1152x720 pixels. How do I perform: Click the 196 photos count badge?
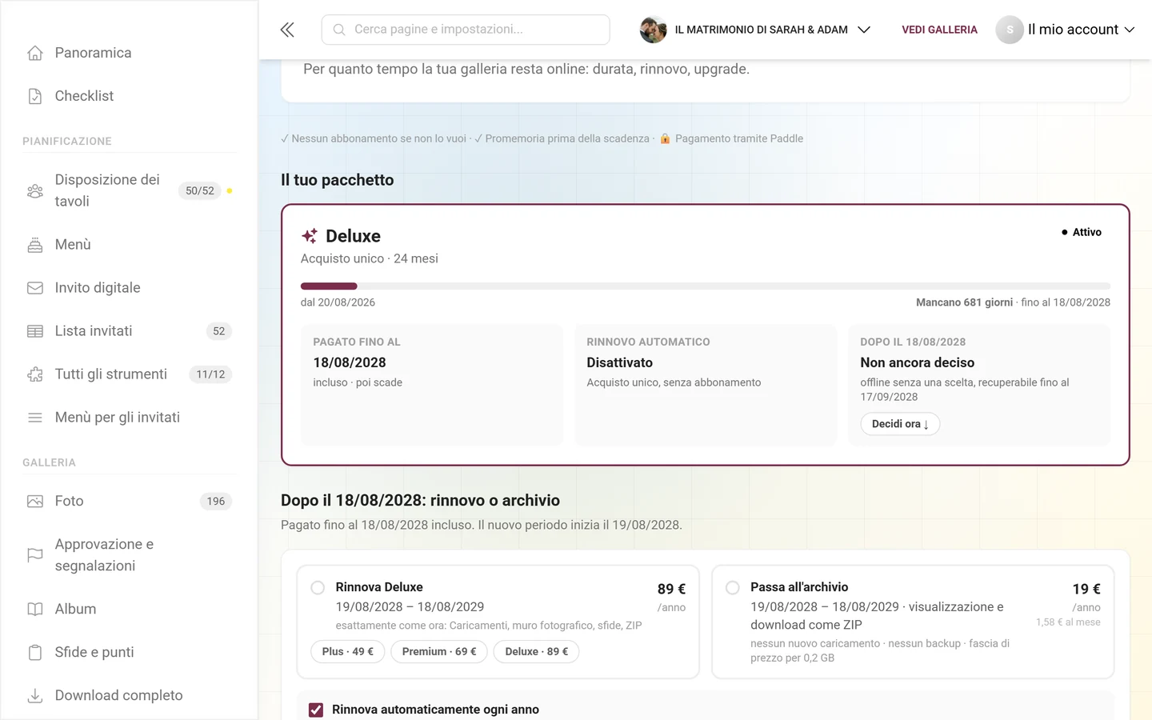216,502
